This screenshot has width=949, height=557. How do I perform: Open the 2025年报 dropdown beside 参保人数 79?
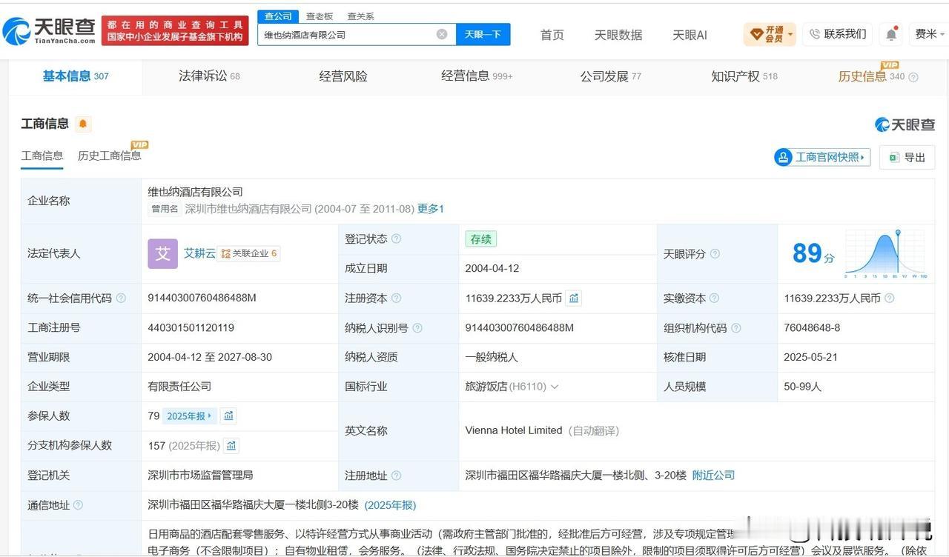(189, 416)
